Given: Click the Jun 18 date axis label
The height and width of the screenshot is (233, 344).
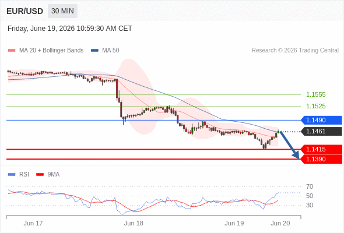Looking at the screenshot, I should pos(134,223).
